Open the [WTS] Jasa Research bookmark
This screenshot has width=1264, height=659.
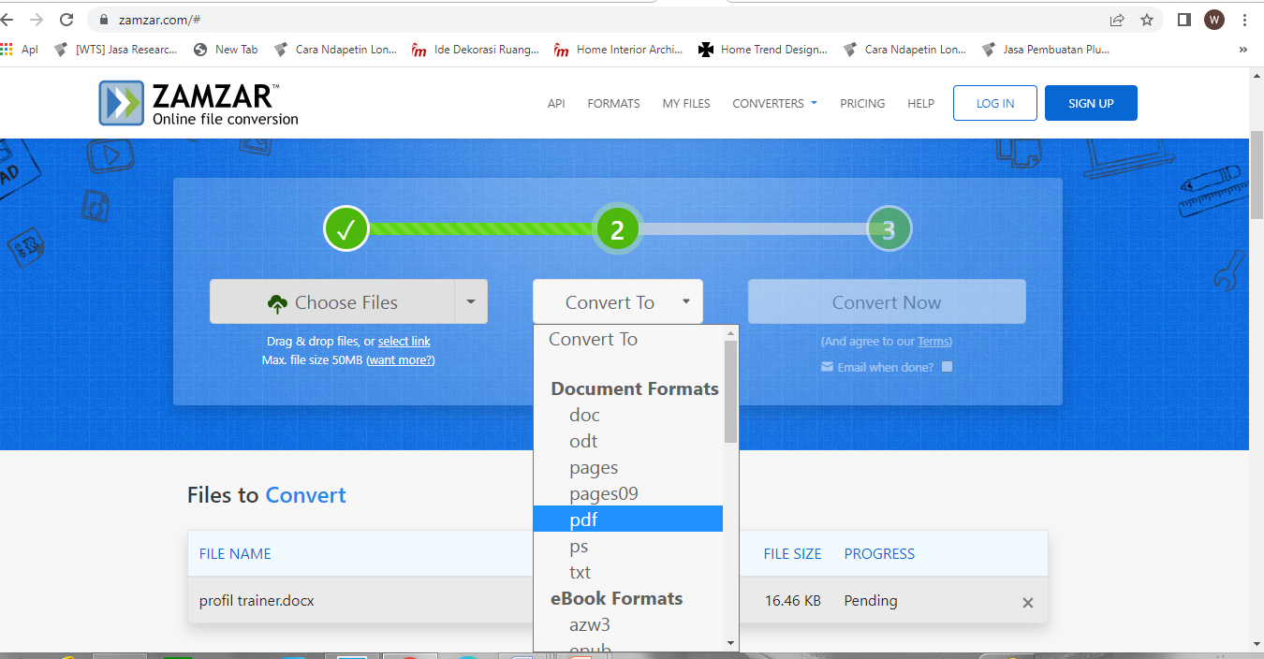116,50
